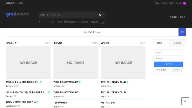Show previous popular search terms
The image size is (192, 108).
tap(101, 22)
